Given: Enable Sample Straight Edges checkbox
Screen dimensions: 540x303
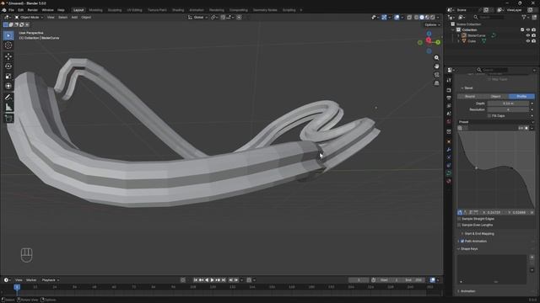Looking at the screenshot, I should point(459,219).
